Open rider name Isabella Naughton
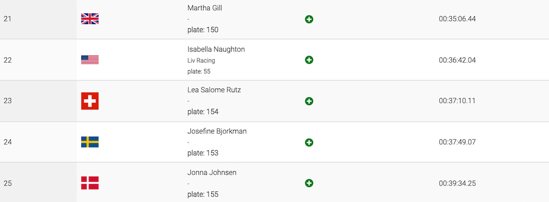This screenshot has height=202, width=549. [x=216, y=49]
